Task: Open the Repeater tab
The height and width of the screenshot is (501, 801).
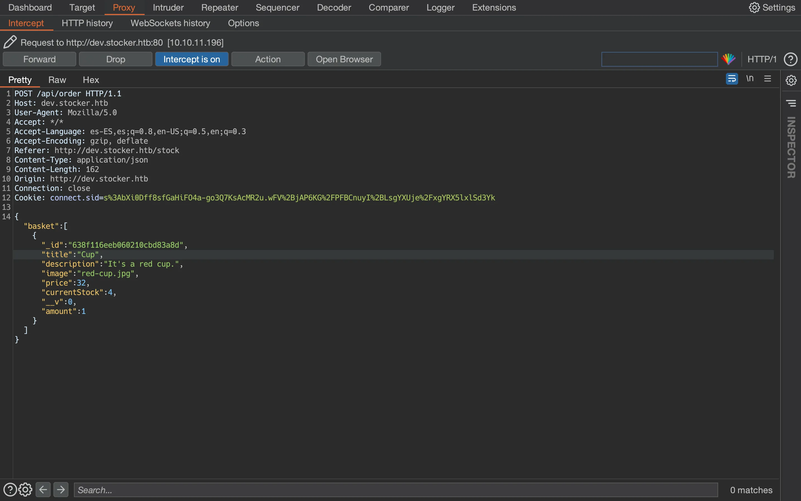Action: pyautogui.click(x=220, y=7)
